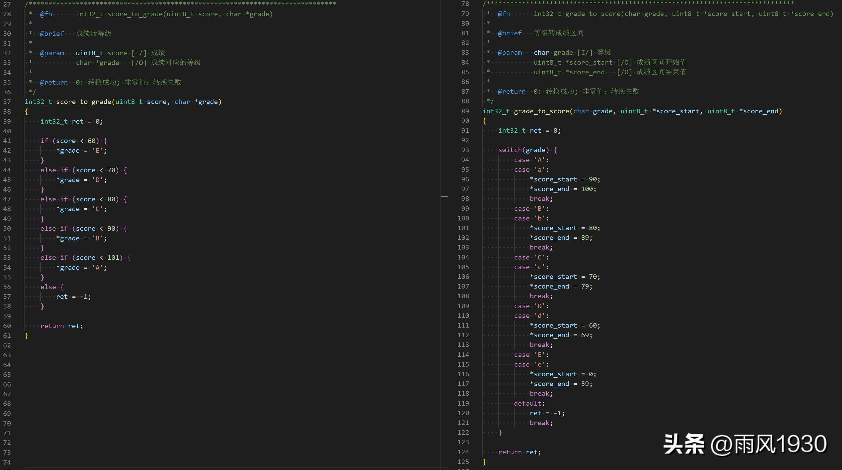This screenshot has width=842, height=470.
Task: Click the @fn comment for grade_to_score on line 79
Action: (660, 14)
